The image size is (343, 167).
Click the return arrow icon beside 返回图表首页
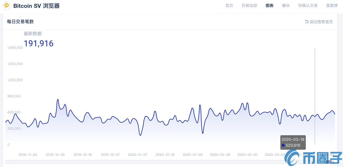[306, 21]
